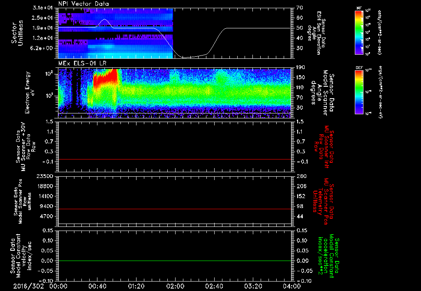Click the '02:40' time tick label
The height and width of the screenshot is (291, 421).
tap(214, 286)
